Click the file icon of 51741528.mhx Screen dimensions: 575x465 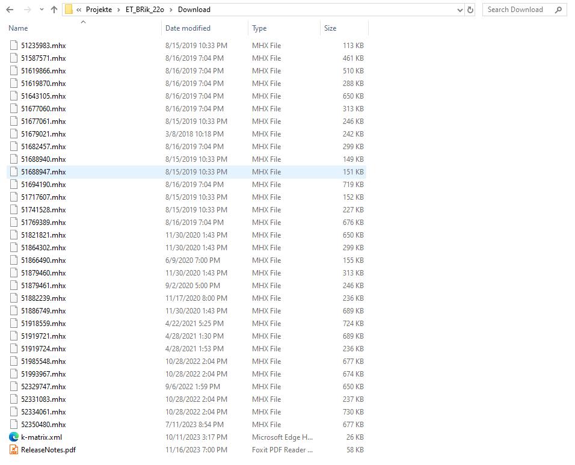click(14, 210)
